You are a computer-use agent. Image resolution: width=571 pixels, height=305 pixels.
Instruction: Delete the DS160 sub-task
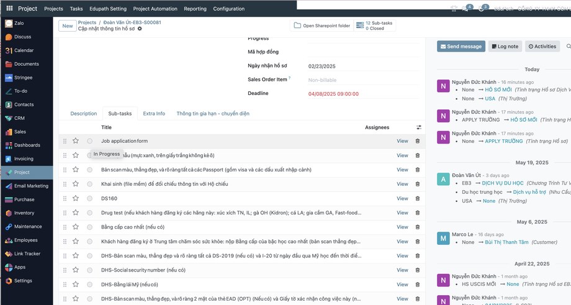(x=418, y=199)
